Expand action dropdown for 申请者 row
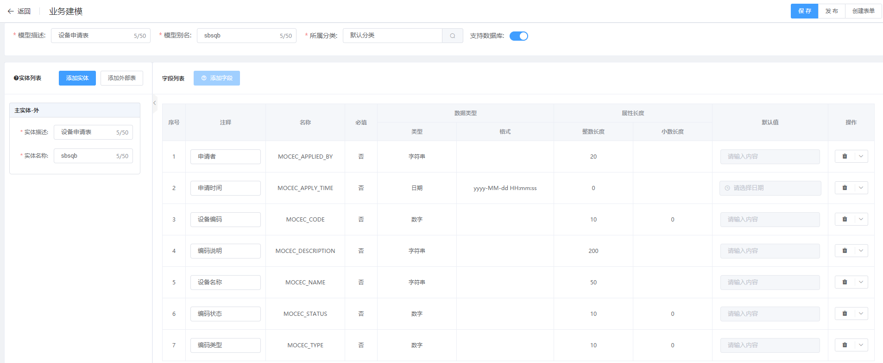Image resolution: width=883 pixels, height=363 pixels. 861,156
